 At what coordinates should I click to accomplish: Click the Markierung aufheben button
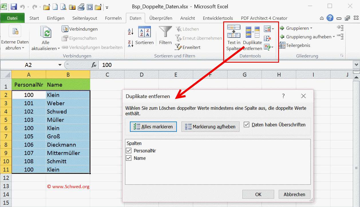point(210,127)
